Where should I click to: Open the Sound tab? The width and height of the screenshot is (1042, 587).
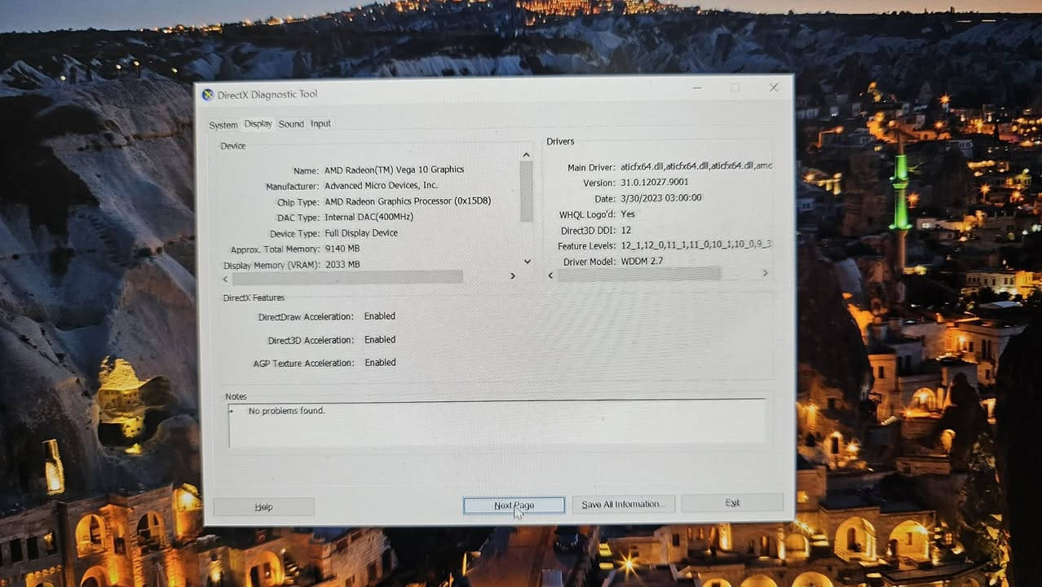coord(291,124)
